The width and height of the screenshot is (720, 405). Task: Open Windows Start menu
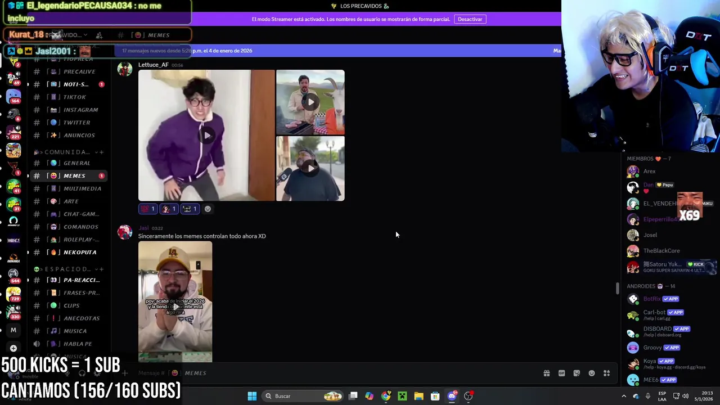[x=252, y=396]
